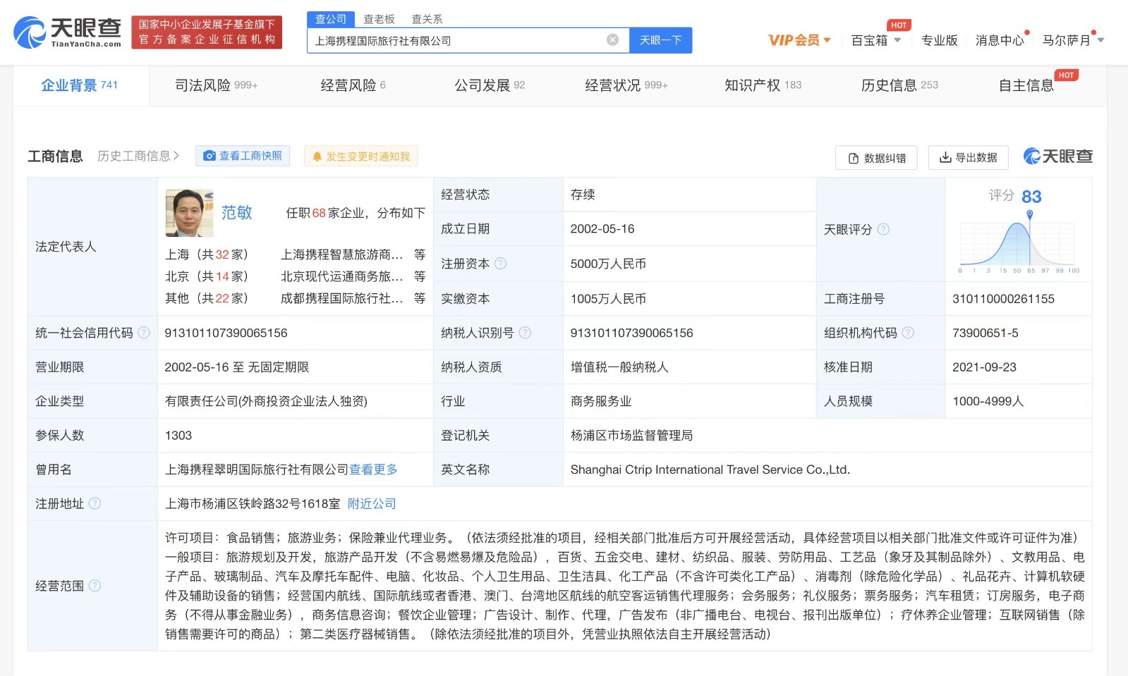The image size is (1128, 676).
Task: Open the 经营风险 tab
Action: click(x=353, y=85)
